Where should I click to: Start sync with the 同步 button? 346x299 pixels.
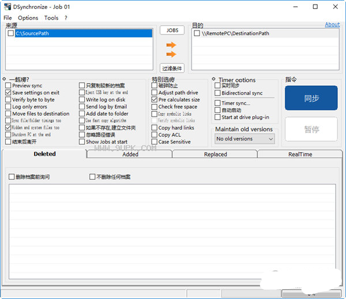(311, 98)
